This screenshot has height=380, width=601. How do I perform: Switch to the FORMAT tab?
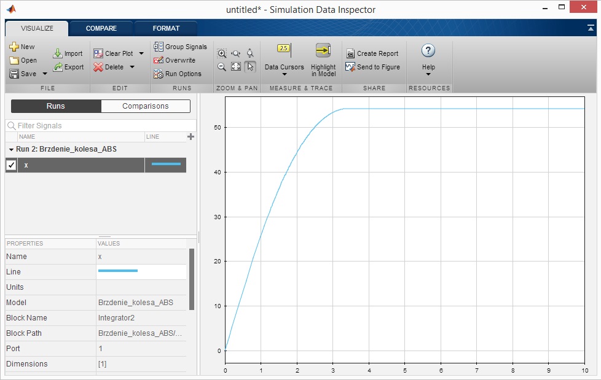[x=166, y=28]
